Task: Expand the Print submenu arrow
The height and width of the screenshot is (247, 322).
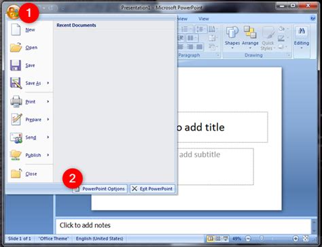Action: 48,101
